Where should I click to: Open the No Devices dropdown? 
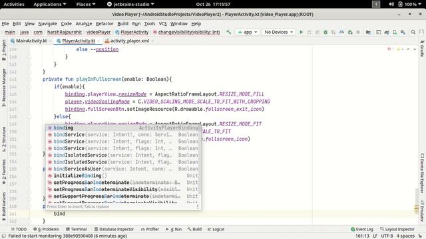point(278,32)
